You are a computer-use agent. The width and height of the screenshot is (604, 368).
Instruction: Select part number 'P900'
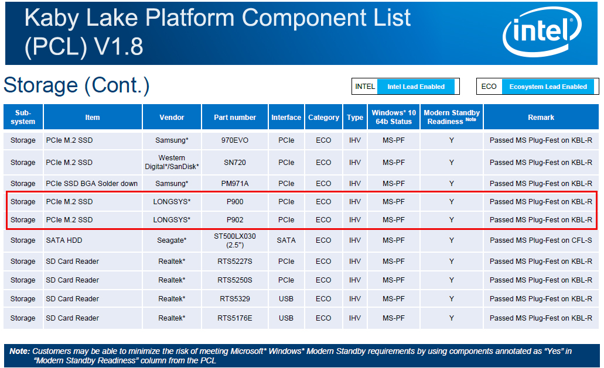pyautogui.click(x=235, y=201)
